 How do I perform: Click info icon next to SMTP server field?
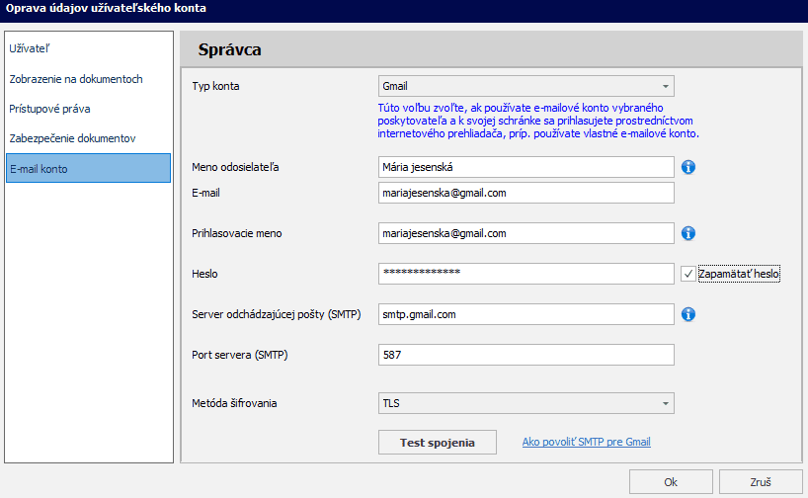(689, 314)
